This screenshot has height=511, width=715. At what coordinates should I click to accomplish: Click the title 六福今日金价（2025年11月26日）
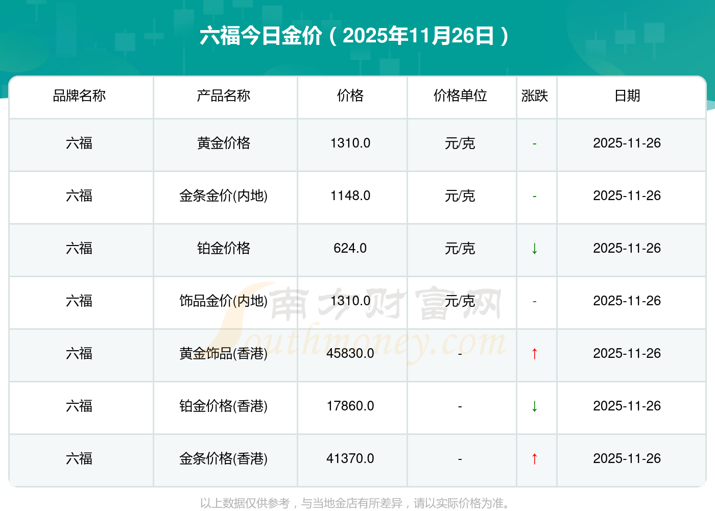355,36
